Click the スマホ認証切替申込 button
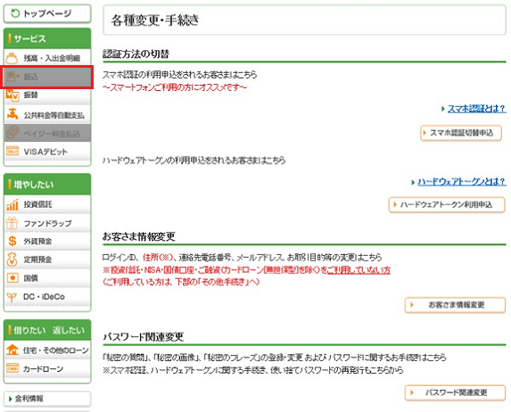511x412 pixels. [461, 133]
